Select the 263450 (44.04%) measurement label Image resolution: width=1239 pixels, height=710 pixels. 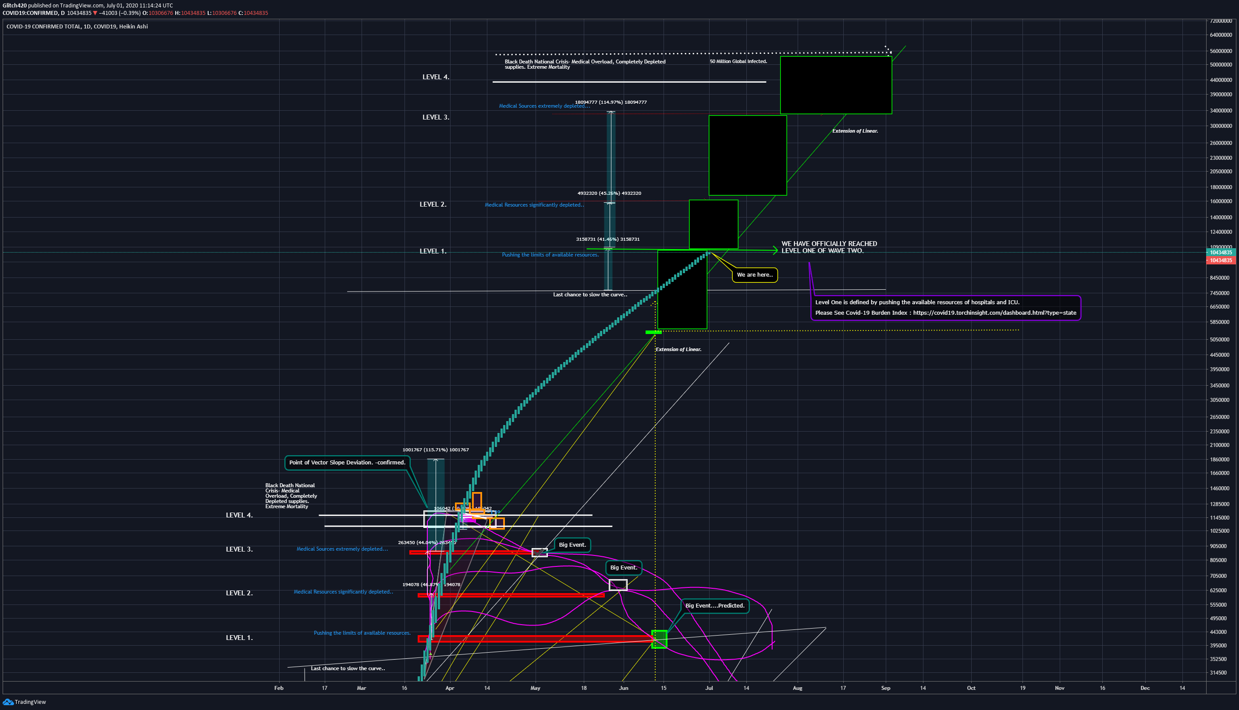[x=427, y=542]
